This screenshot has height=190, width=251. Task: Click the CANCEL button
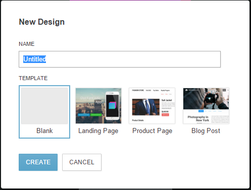click(x=82, y=162)
